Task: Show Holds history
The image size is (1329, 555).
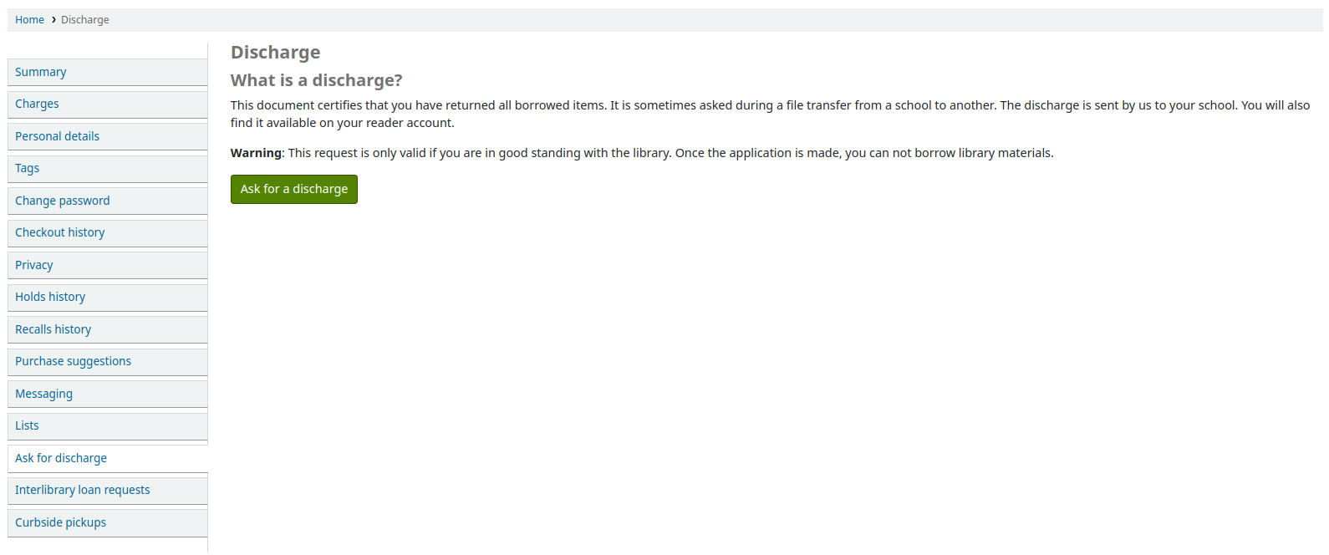Action: click(50, 297)
